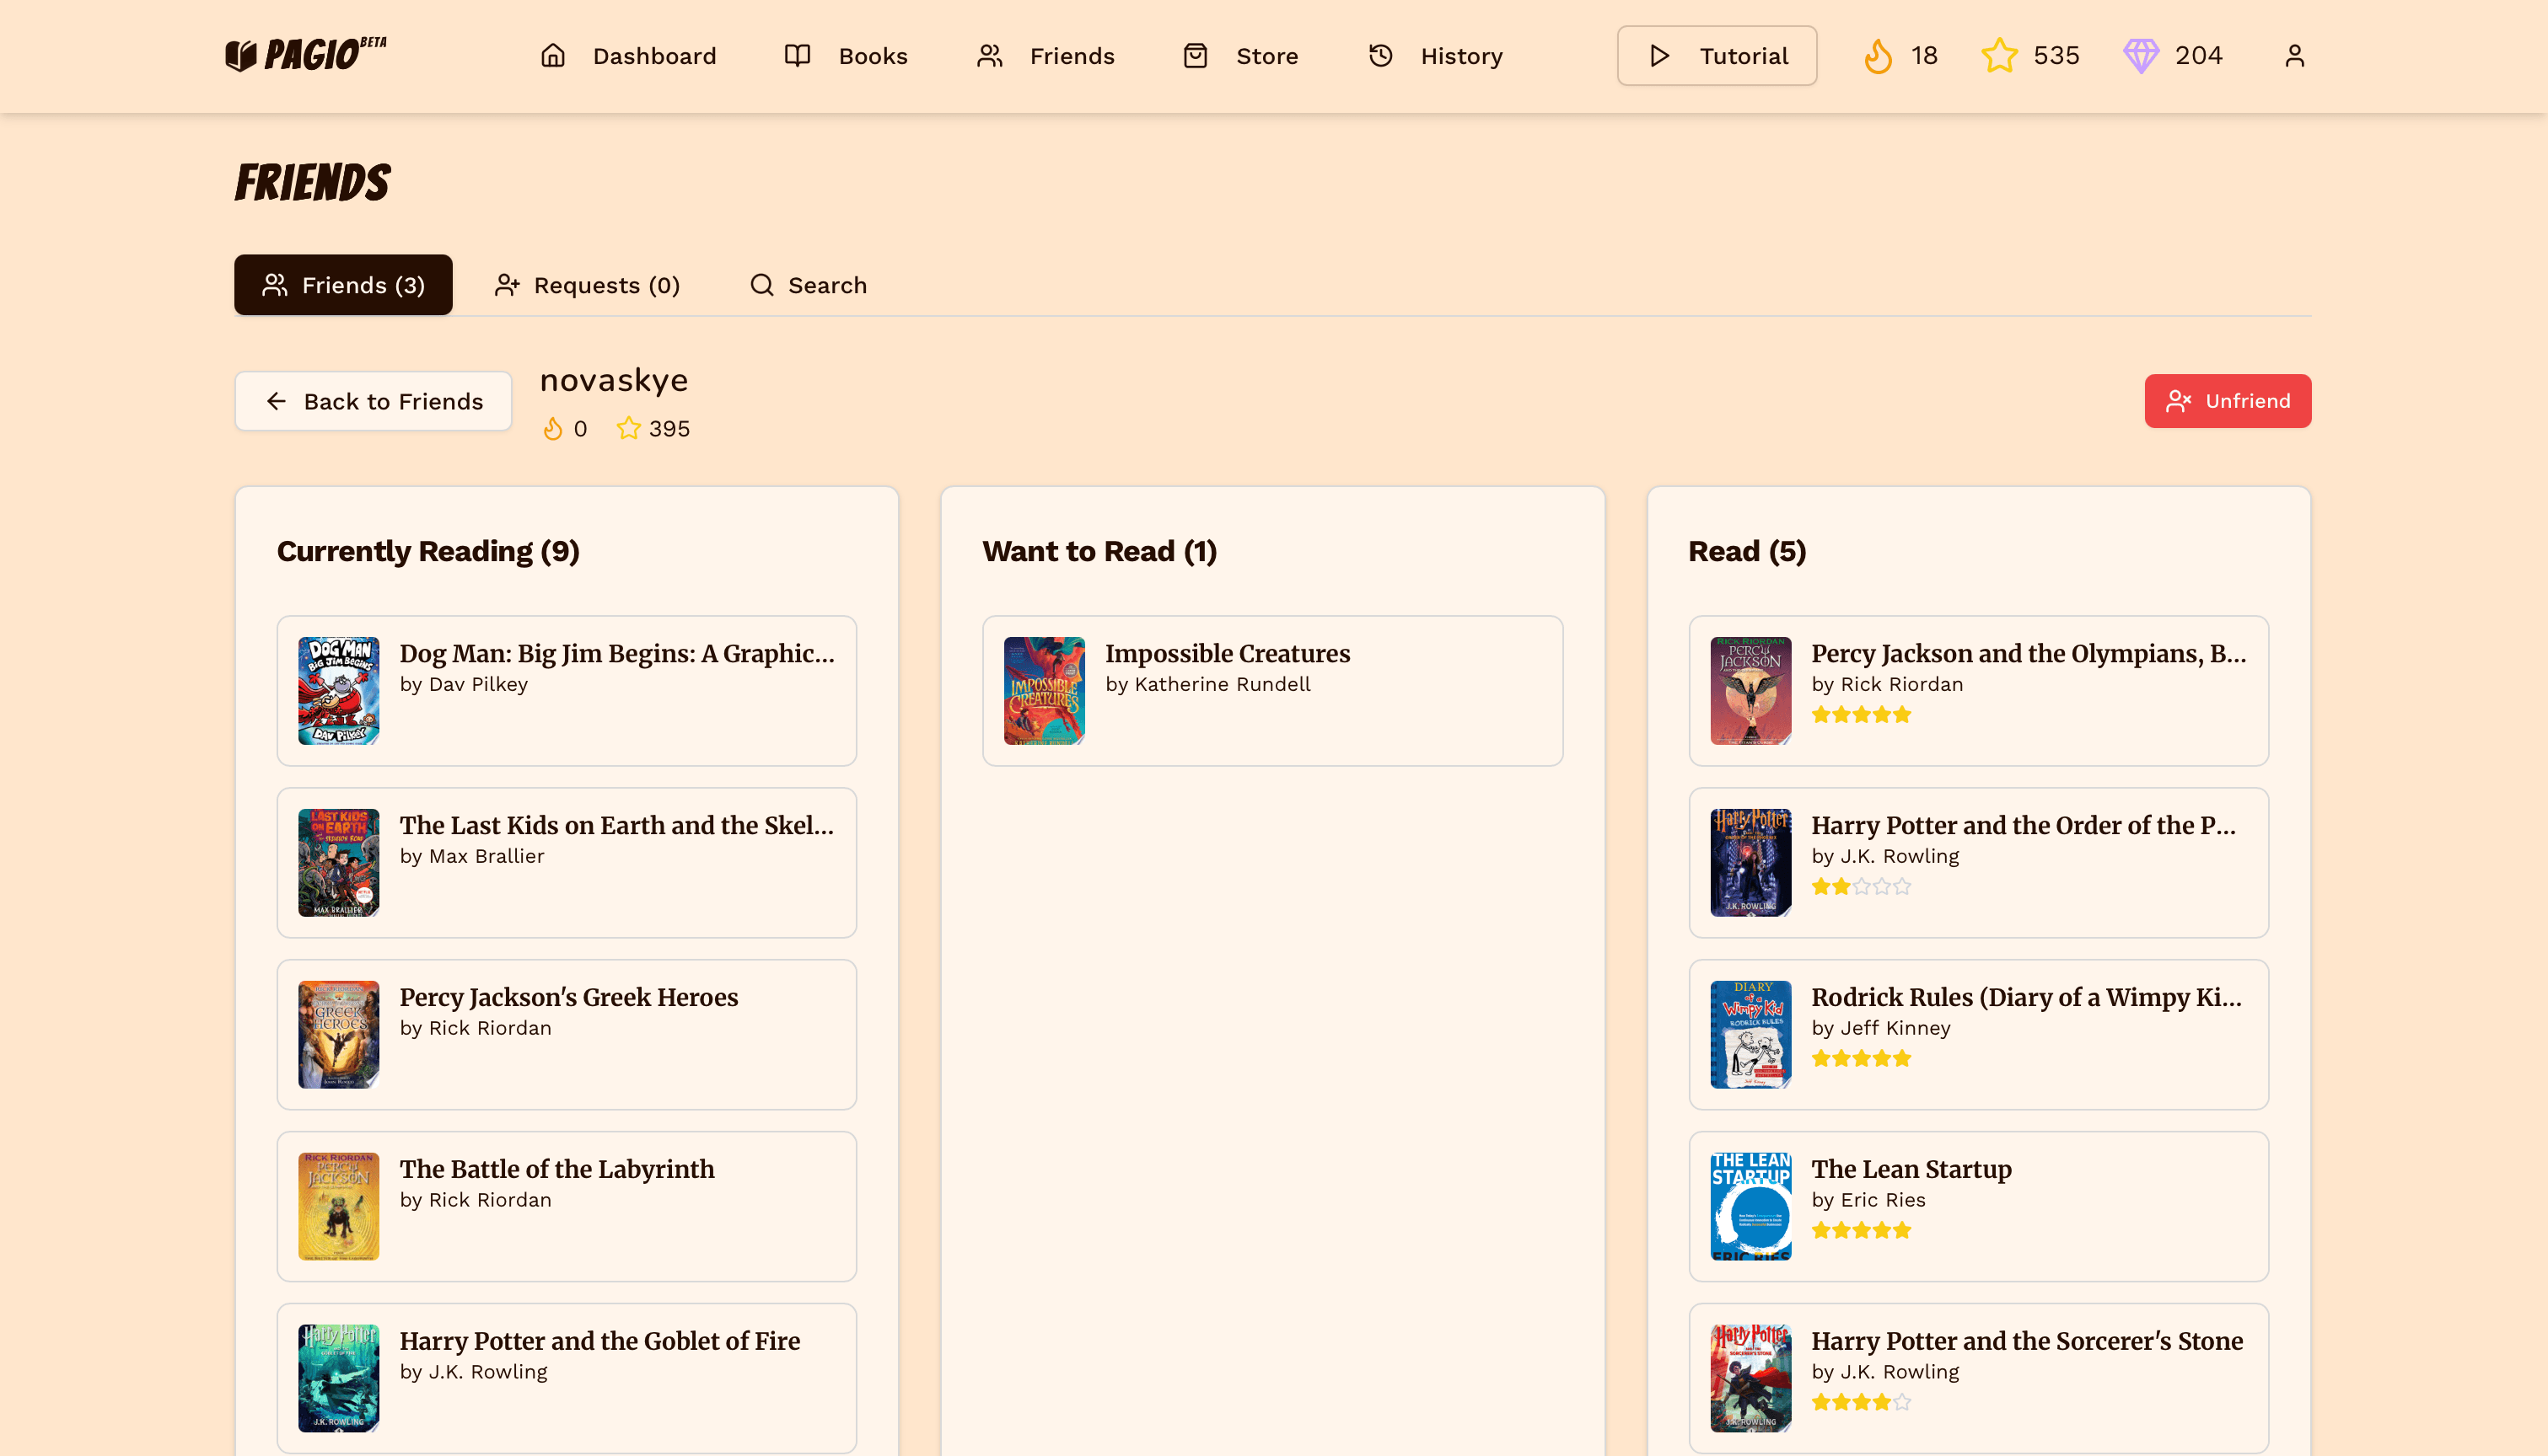Click novaskye's streak flame icon
The height and width of the screenshot is (1456, 2548).
click(x=552, y=429)
